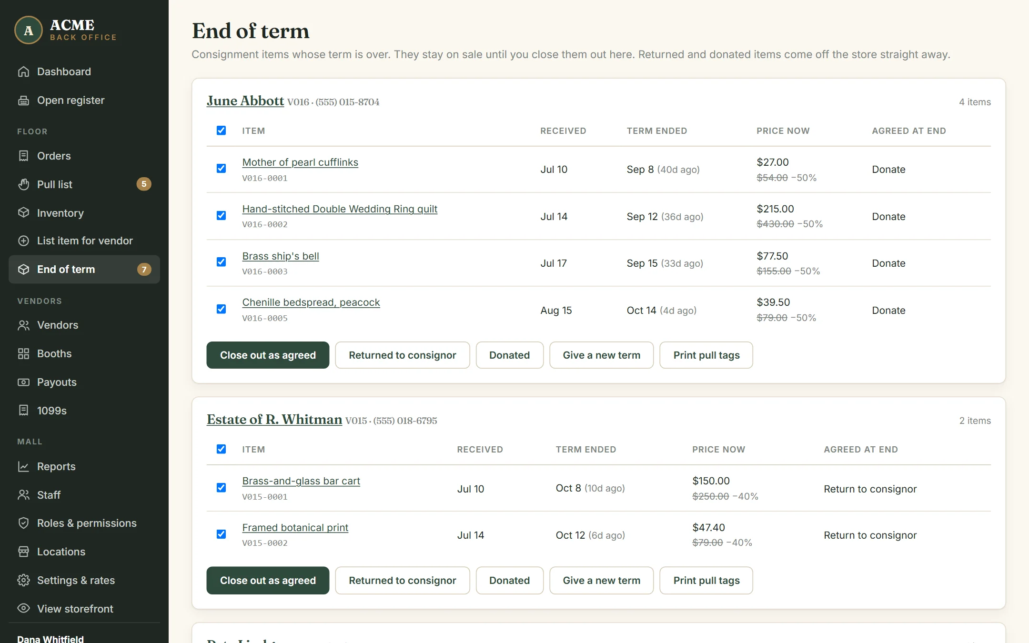Viewport: 1029px width, 643px height.
Task: Open Reports from the Mall section
Action: point(84,466)
